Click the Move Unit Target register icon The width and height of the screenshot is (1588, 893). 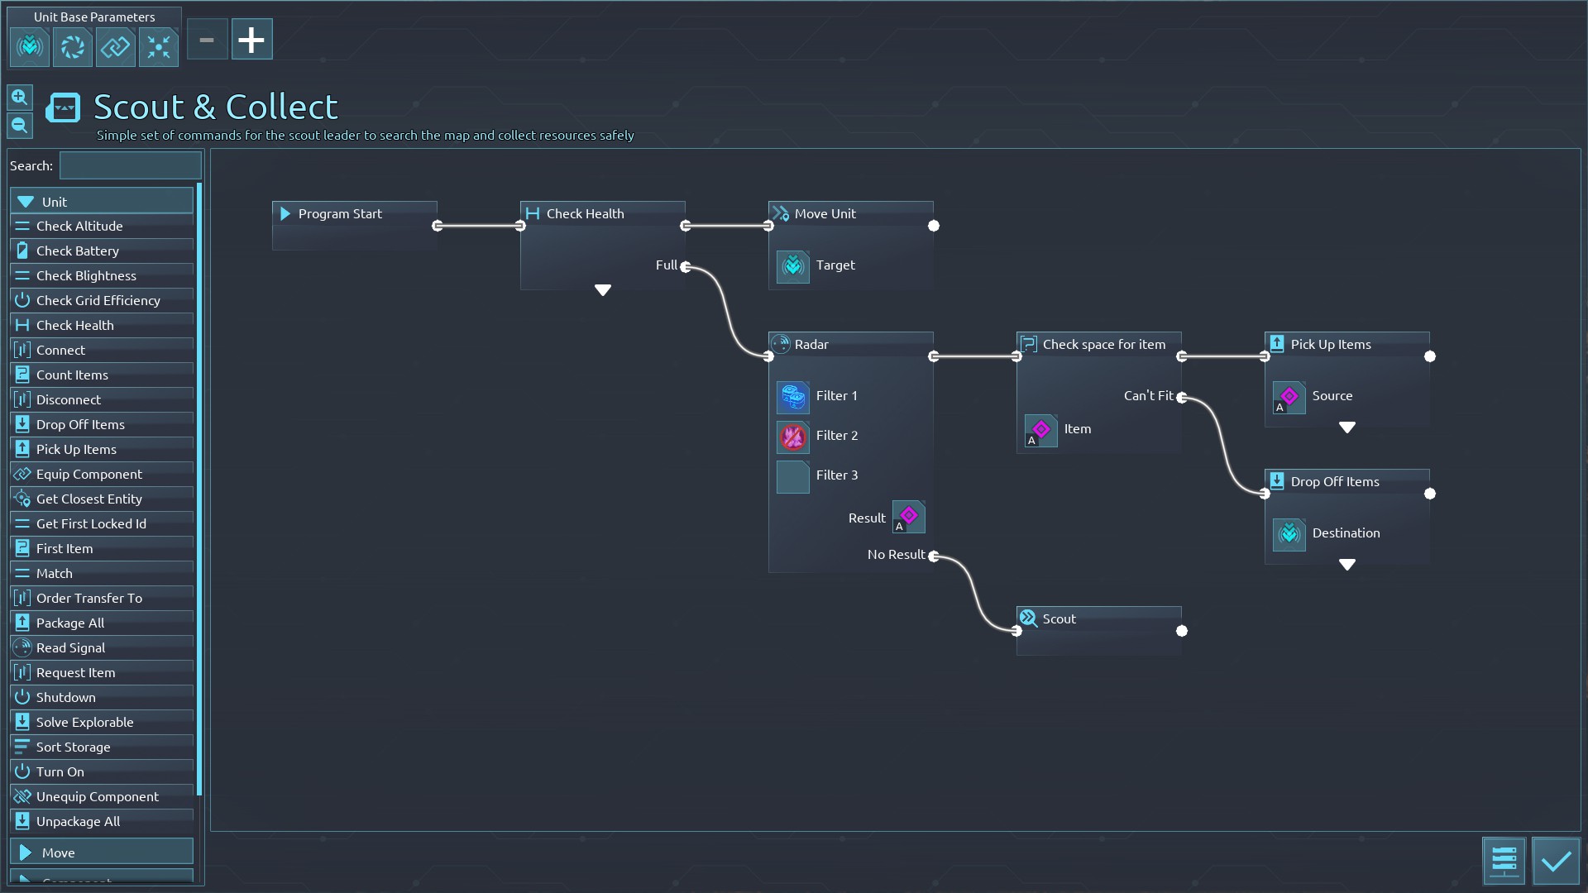[x=792, y=266]
